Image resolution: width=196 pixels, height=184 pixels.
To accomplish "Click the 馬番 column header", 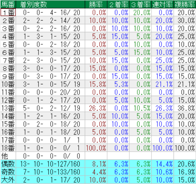I will (x=8, y=4).
